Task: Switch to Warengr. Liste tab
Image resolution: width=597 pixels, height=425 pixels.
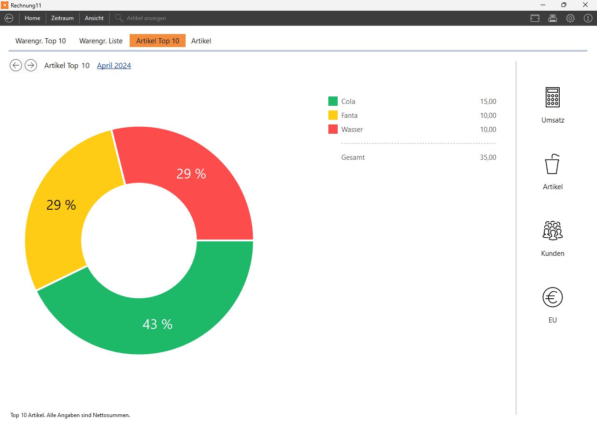Action: (x=101, y=41)
